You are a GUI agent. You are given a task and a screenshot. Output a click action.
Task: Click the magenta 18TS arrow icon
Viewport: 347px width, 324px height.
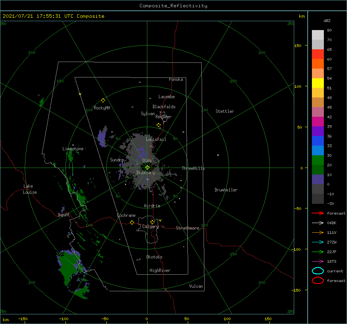318,262
